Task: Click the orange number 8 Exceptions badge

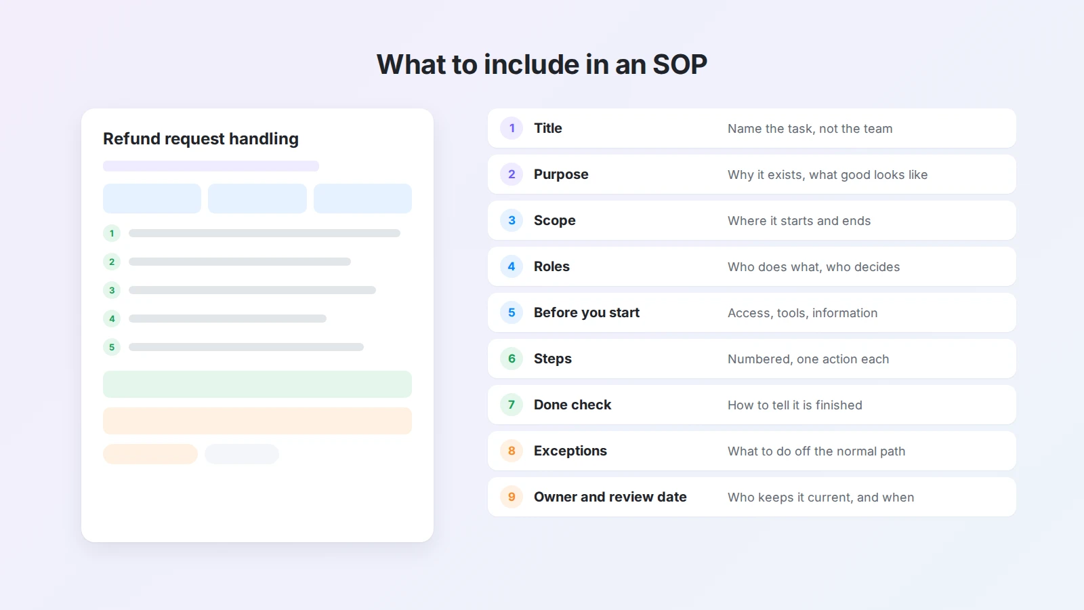Action: coord(512,451)
